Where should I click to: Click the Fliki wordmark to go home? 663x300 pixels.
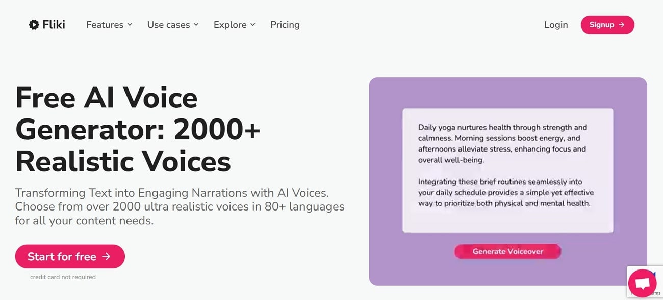point(54,25)
